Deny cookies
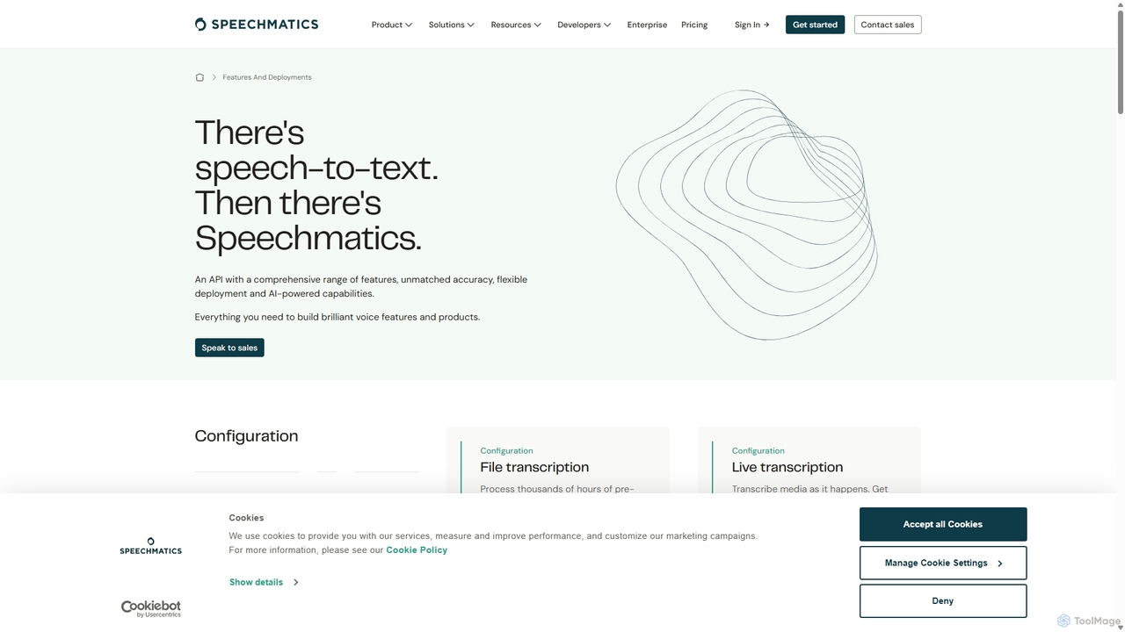Screen dimensions: 1125x632 943,601
